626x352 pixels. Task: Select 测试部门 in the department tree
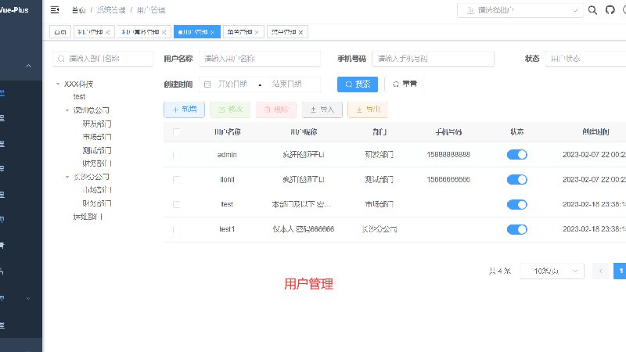click(96, 150)
